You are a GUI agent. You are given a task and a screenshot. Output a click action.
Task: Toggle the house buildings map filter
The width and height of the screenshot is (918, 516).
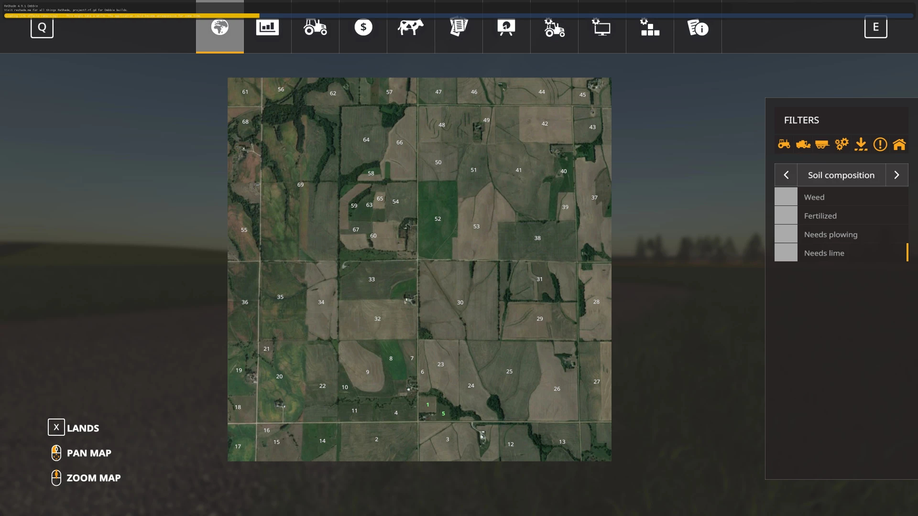coord(899,144)
